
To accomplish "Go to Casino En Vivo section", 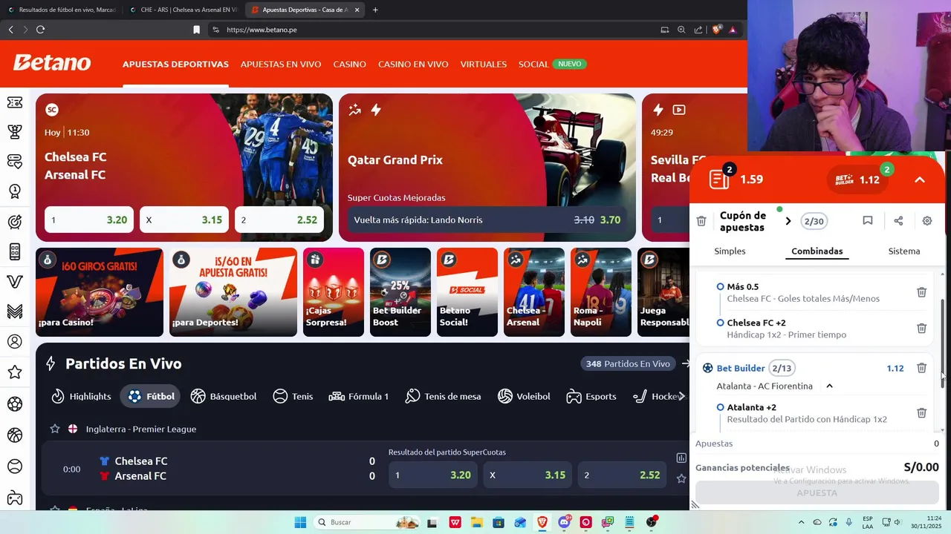I will tap(413, 64).
